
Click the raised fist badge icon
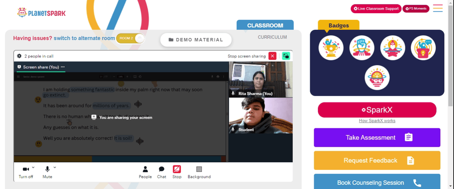tap(362, 48)
